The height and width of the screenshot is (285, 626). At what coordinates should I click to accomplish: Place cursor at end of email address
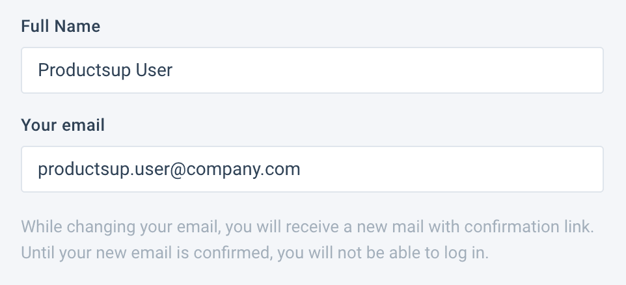[x=301, y=169]
